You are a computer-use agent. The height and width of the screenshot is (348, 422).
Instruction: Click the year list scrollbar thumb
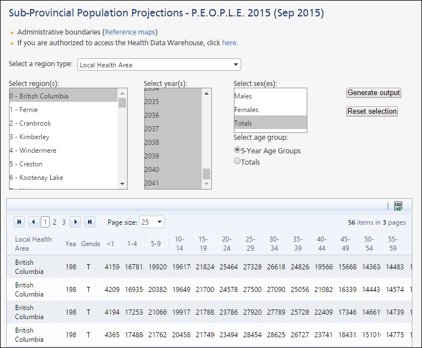[206, 174]
